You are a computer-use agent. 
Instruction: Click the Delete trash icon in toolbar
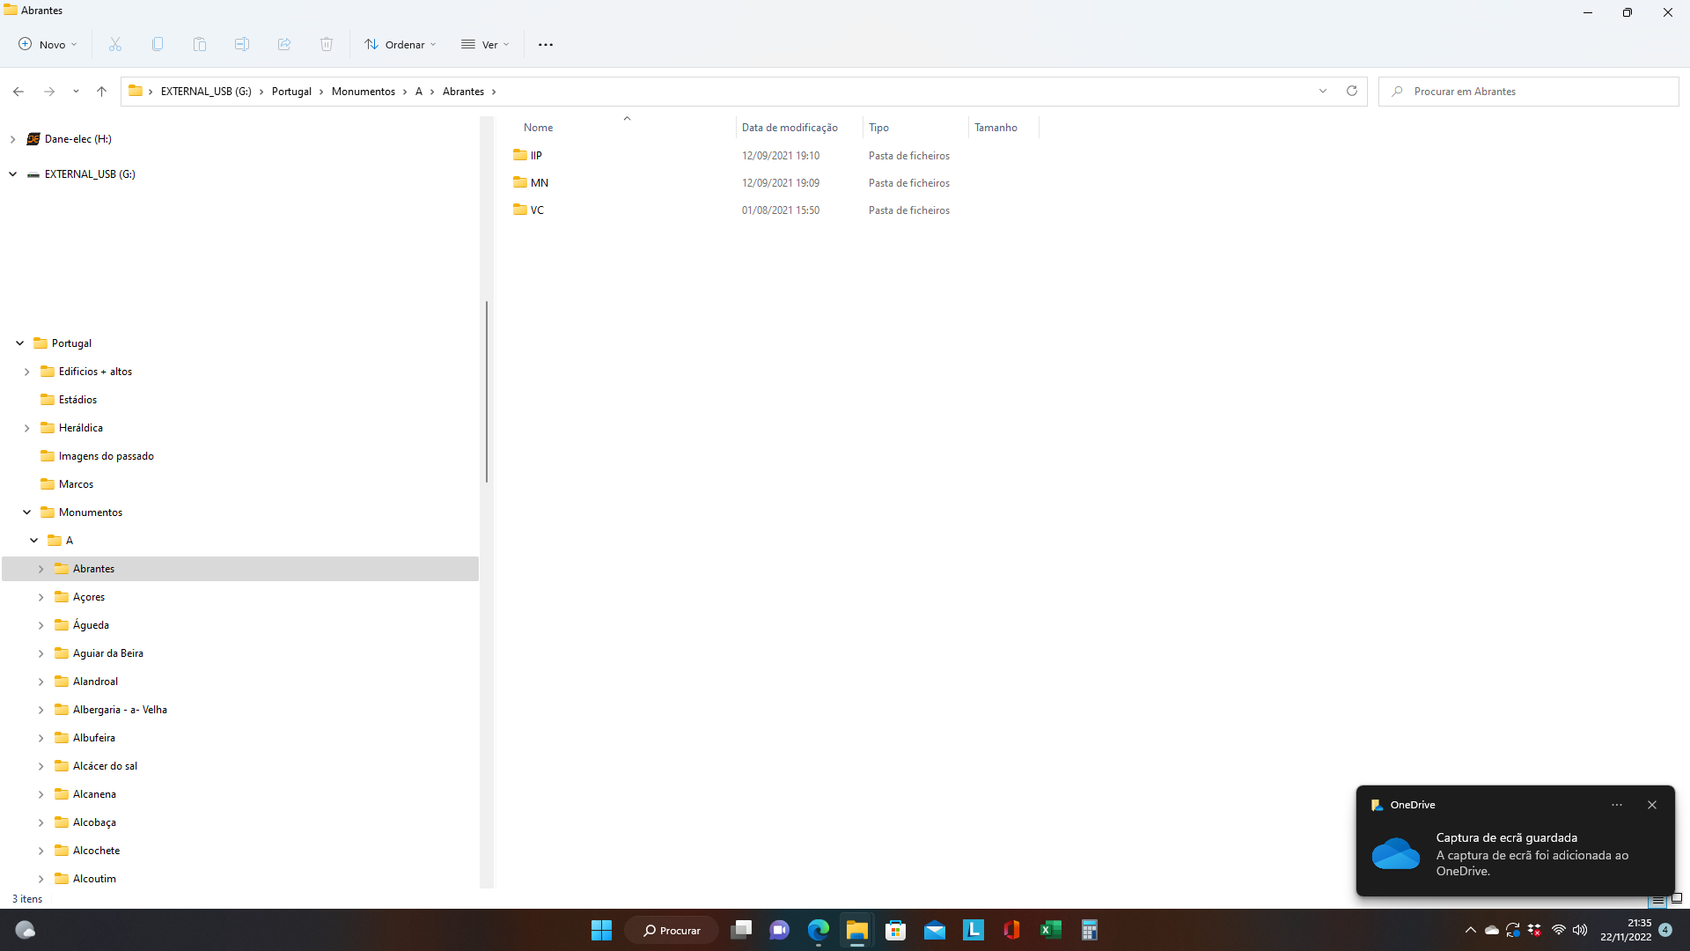click(327, 44)
